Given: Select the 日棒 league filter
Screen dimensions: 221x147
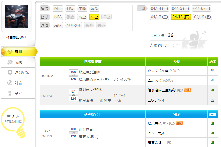Looking at the screenshot, I should [70, 8].
